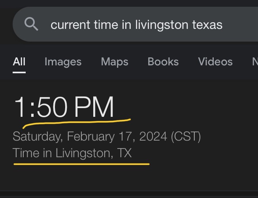Click the word texas in the search box
Screen dimensions: 258x198
tap(207, 25)
